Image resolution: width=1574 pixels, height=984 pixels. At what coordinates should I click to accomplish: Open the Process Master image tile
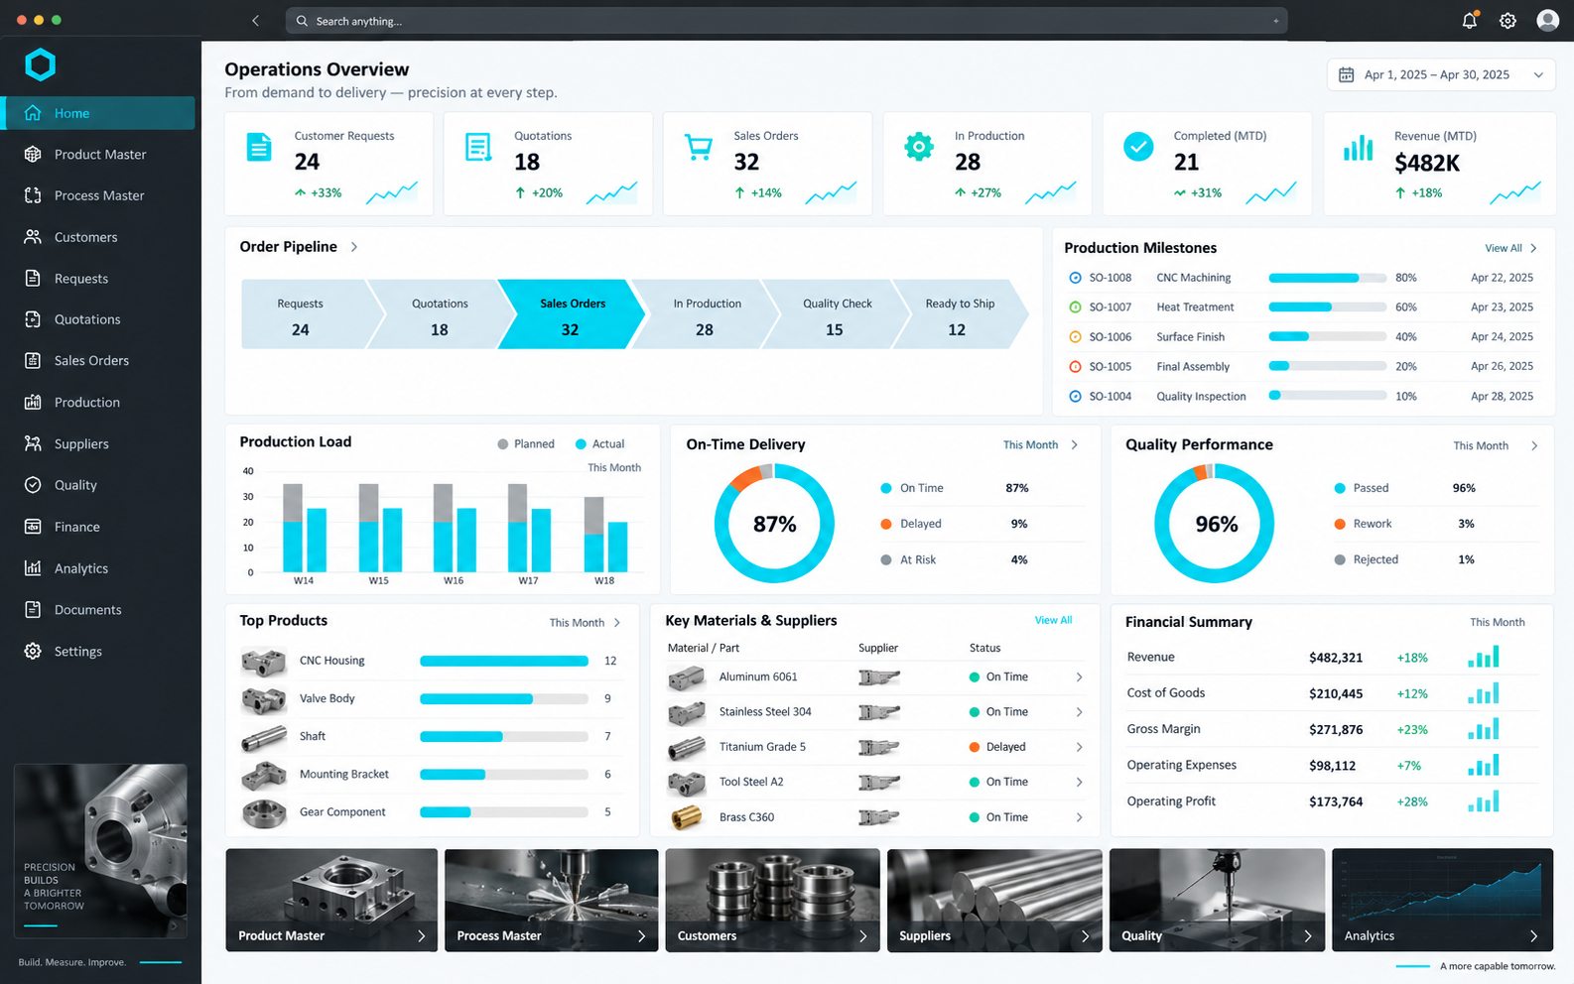[551, 900]
